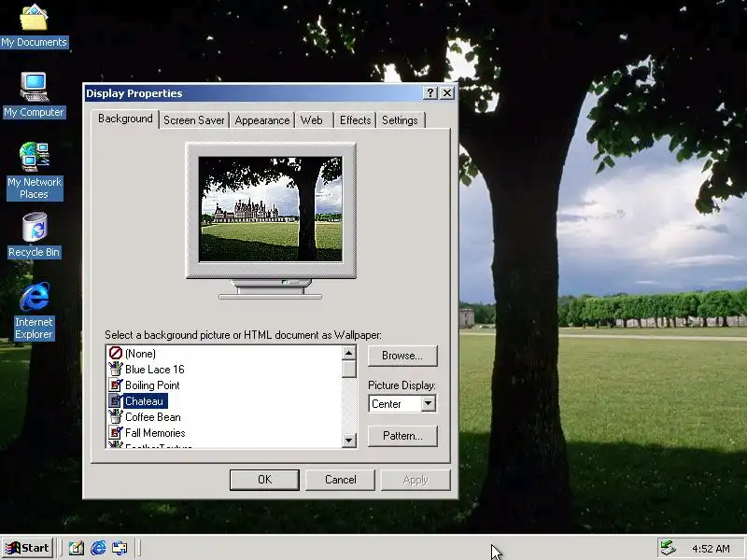Click the taskbar clock showing 4:52 AM
Screen dimensions: 747x560
click(711, 549)
